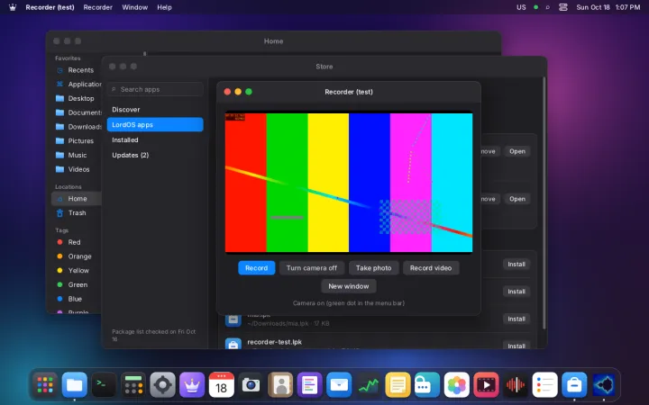
Task: Open the Stocks chart app in dock
Action: pyautogui.click(x=369, y=385)
